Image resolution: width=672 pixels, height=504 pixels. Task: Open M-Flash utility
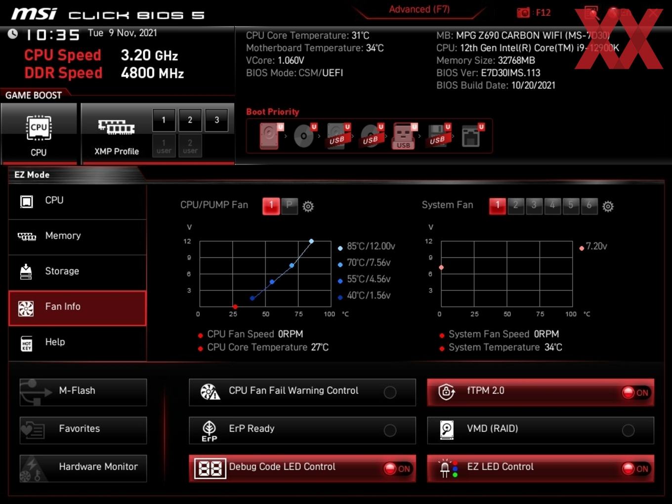click(83, 392)
